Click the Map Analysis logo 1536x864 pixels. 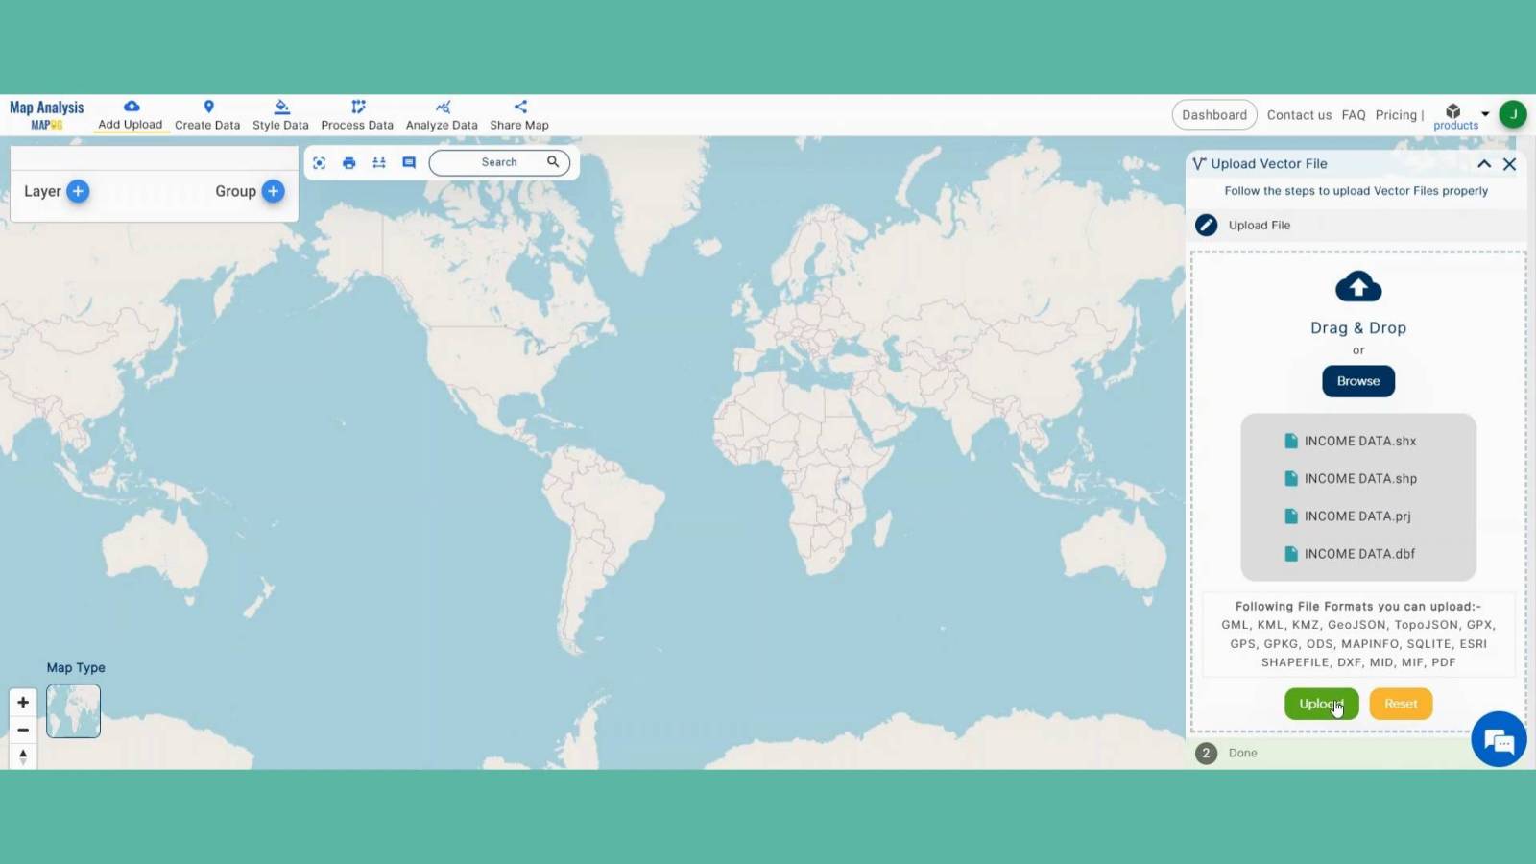(x=46, y=114)
